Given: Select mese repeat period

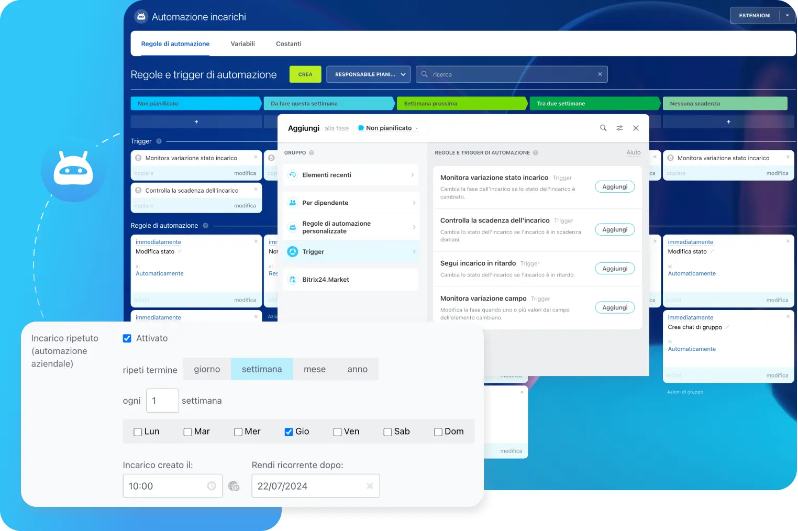Looking at the screenshot, I should pos(315,369).
